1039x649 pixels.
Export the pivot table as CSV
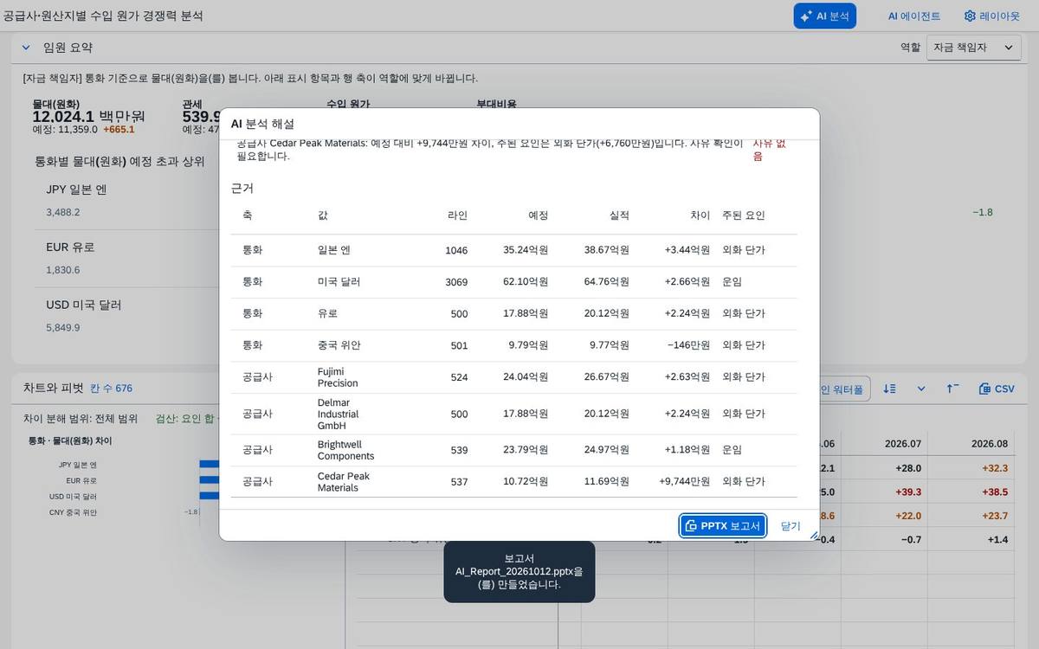point(997,389)
